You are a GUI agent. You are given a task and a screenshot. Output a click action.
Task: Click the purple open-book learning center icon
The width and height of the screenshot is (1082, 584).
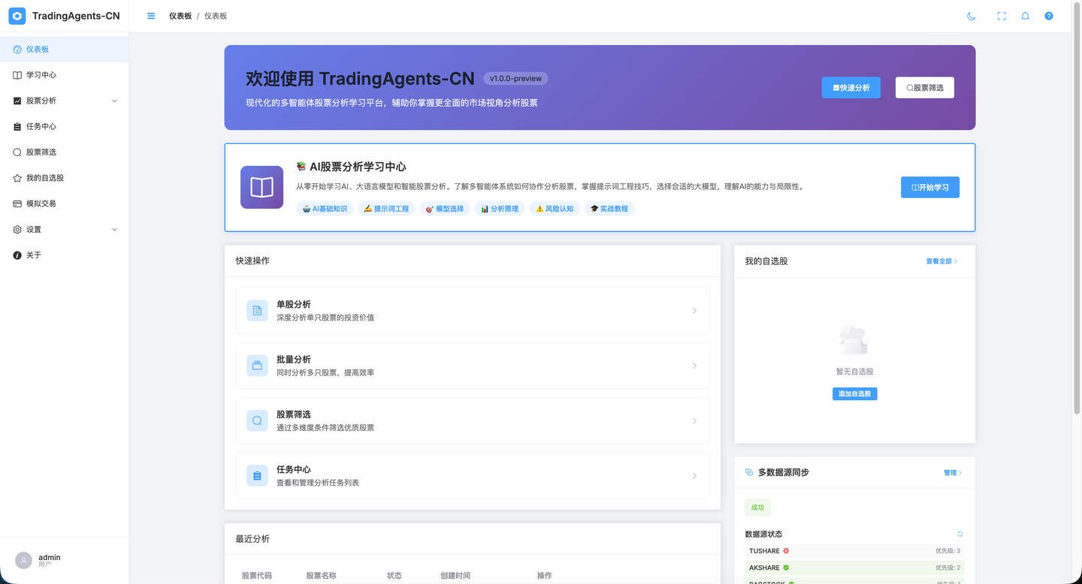[261, 187]
